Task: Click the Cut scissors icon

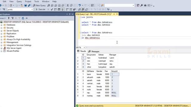Action: pos(68,5)
